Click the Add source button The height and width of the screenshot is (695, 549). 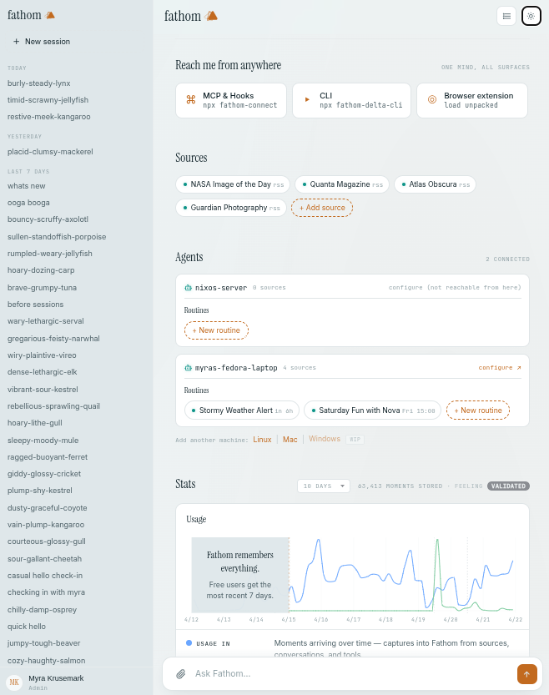[x=322, y=208]
